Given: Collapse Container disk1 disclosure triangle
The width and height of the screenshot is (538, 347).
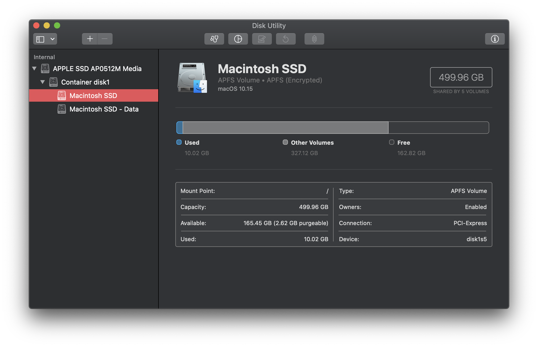Looking at the screenshot, I should (43, 82).
